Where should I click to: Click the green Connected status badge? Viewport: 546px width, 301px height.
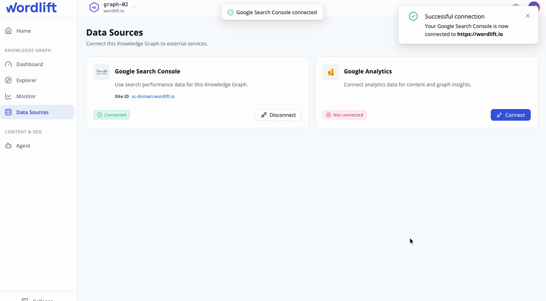click(112, 115)
